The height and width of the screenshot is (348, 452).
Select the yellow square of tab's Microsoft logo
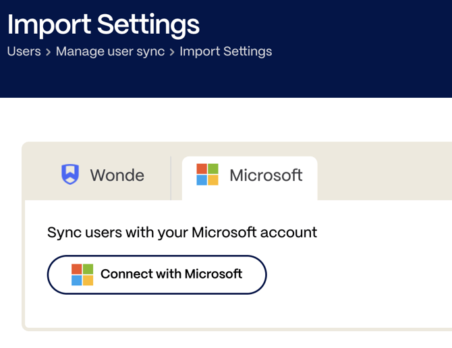[x=213, y=180]
